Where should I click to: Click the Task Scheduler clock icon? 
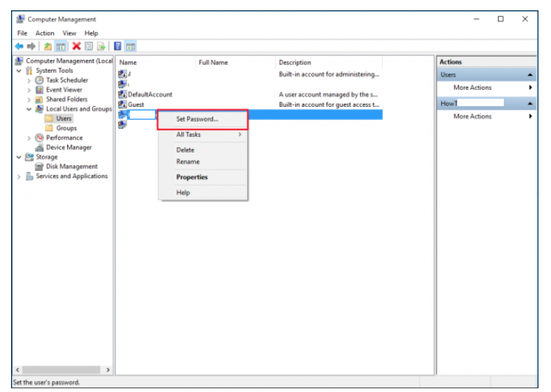39,80
